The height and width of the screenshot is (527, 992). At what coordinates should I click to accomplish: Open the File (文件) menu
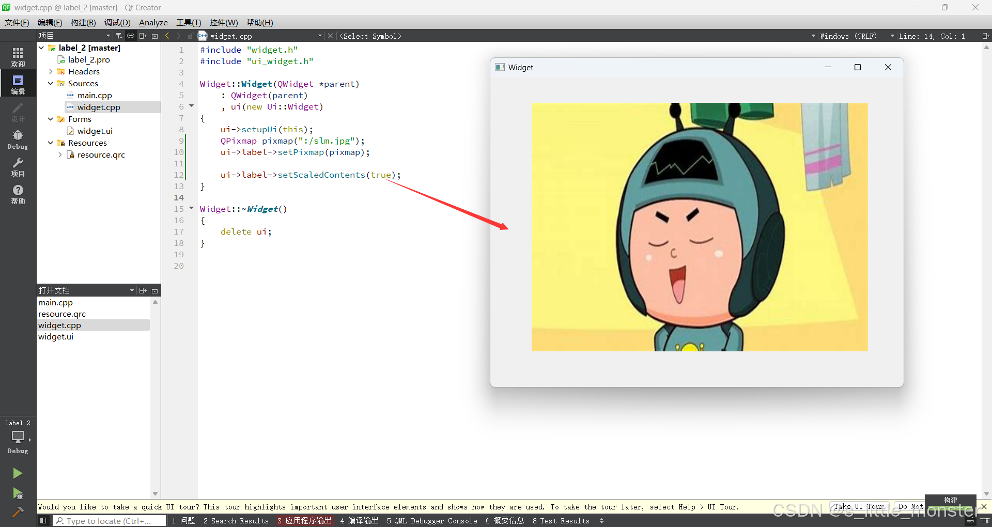(17, 22)
